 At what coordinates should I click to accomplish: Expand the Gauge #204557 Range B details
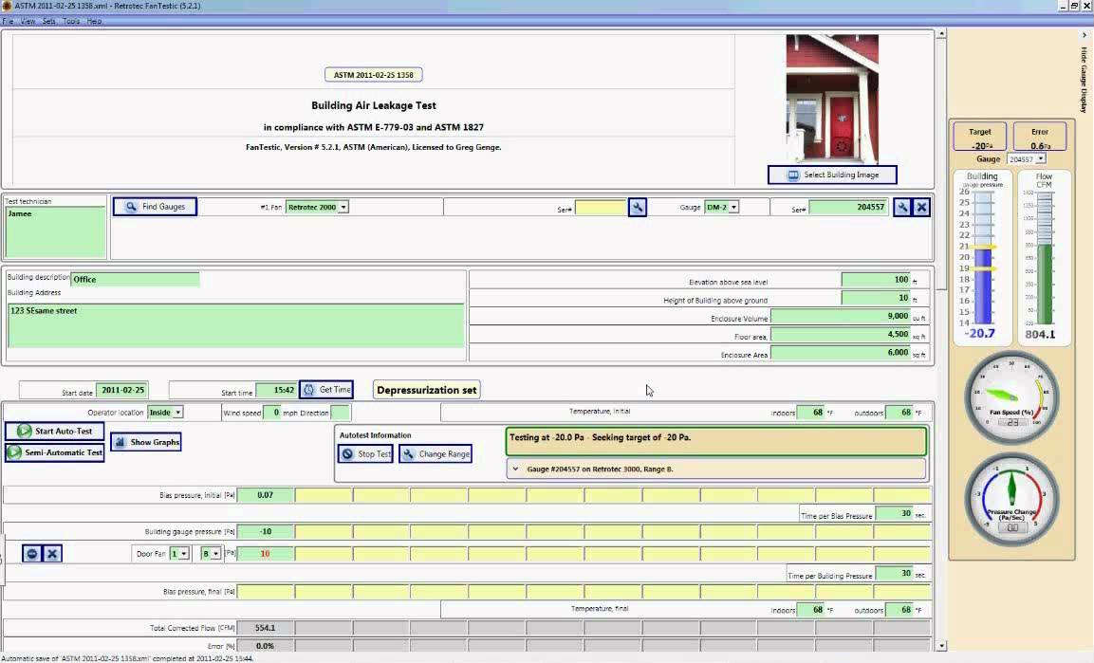pos(515,469)
